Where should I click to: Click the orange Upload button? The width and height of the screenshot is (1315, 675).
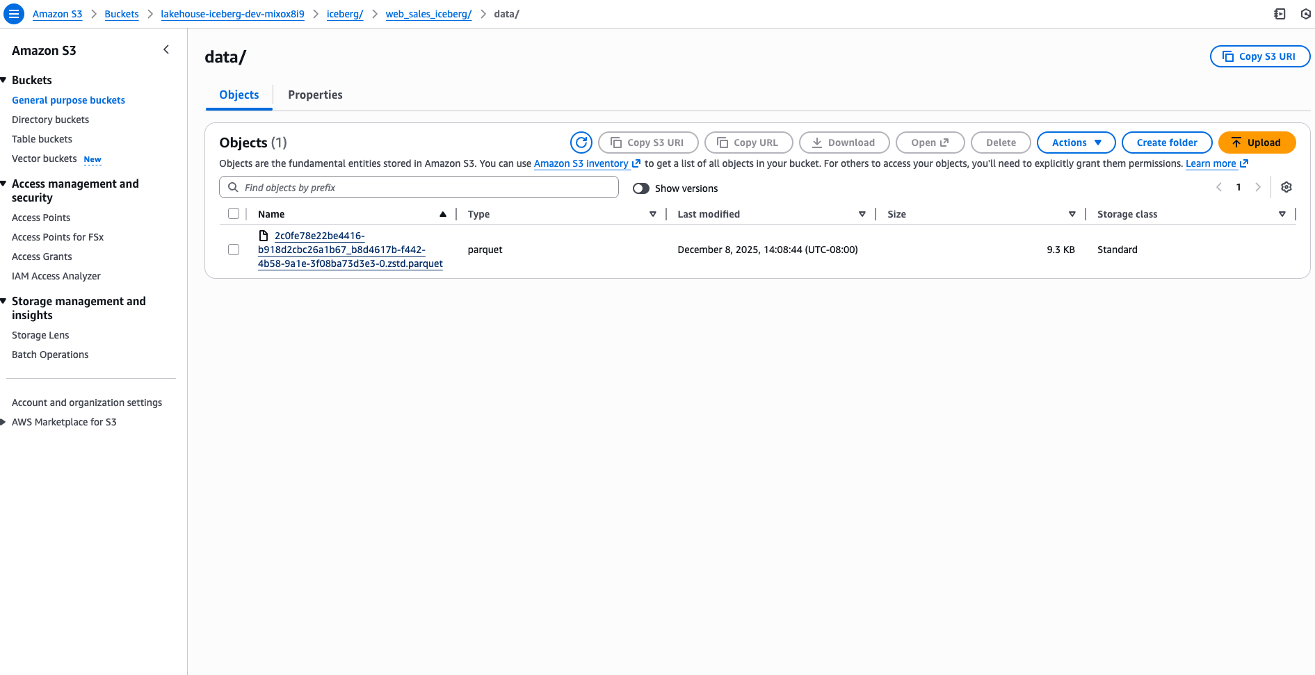click(x=1257, y=143)
